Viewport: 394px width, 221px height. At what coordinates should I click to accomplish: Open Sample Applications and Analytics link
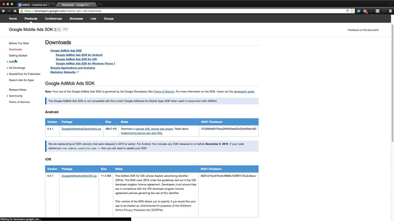tap(73, 68)
